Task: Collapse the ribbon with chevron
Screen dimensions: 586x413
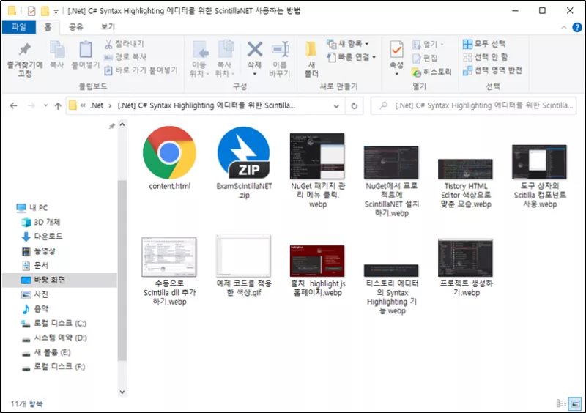Action: 564,27
